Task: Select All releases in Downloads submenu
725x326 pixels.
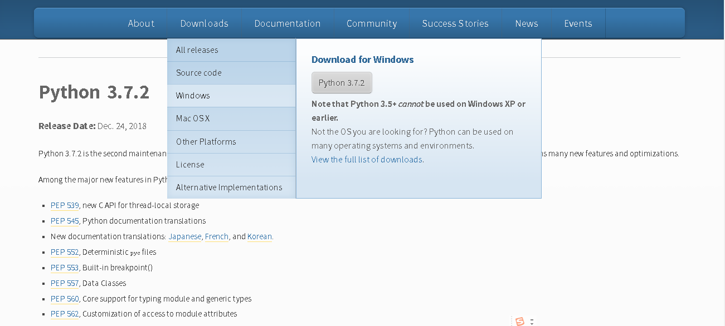Action: [x=197, y=50]
